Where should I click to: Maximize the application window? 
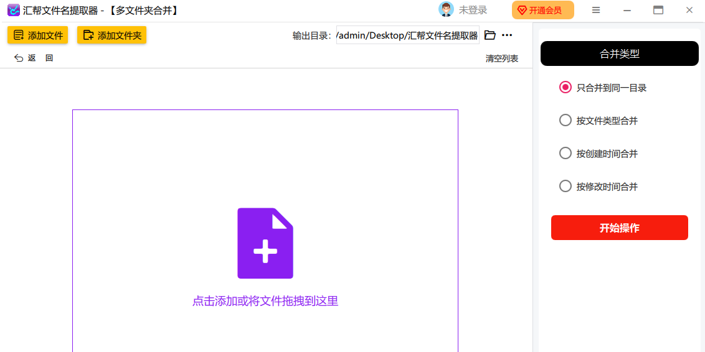658,10
